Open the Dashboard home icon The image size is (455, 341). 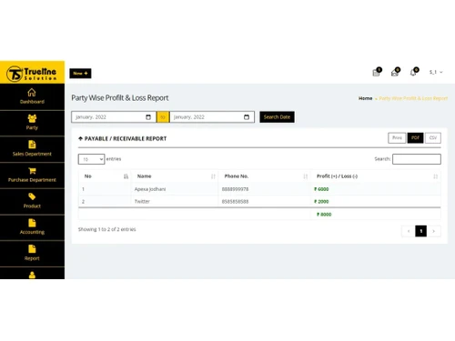tap(32, 92)
